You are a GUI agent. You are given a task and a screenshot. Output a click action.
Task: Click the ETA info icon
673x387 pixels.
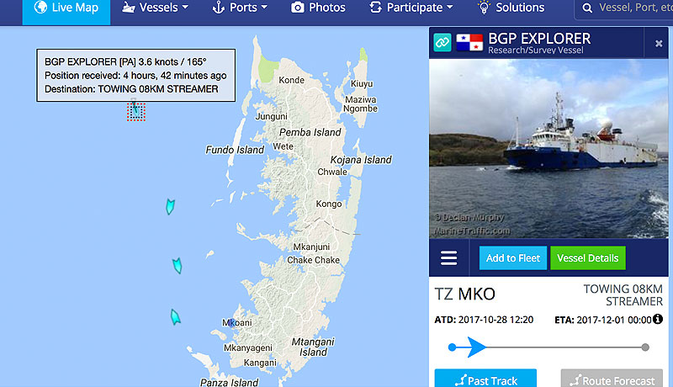[x=658, y=319]
